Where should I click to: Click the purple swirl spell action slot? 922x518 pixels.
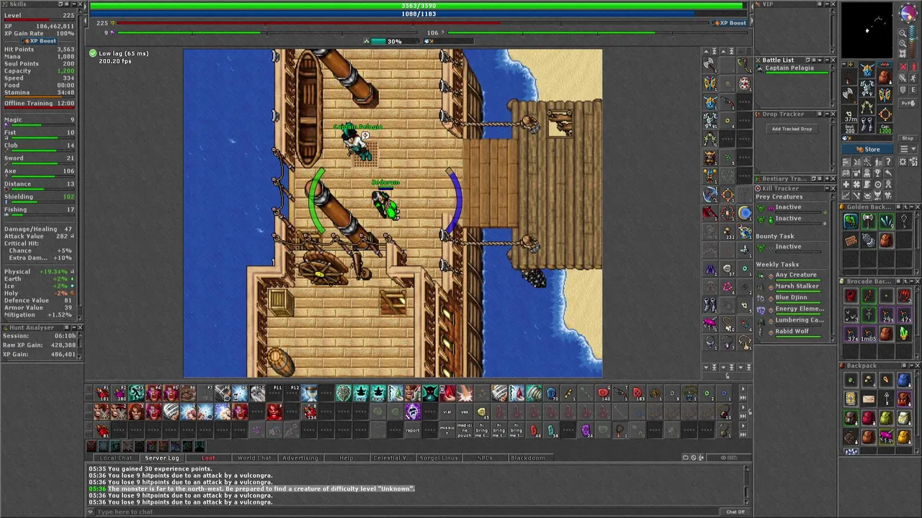click(413, 412)
